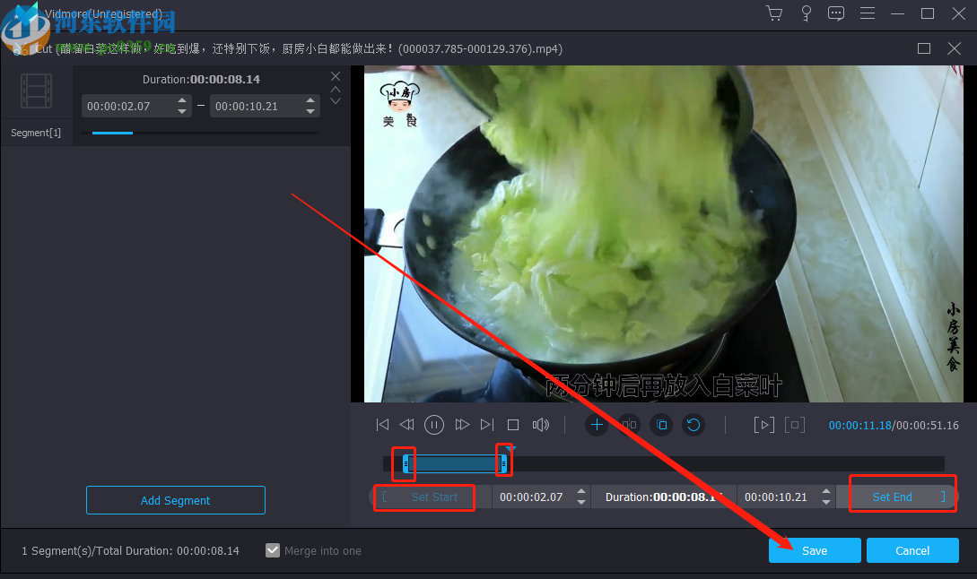Save the cut segments
This screenshot has width=977, height=579.
pyautogui.click(x=815, y=550)
